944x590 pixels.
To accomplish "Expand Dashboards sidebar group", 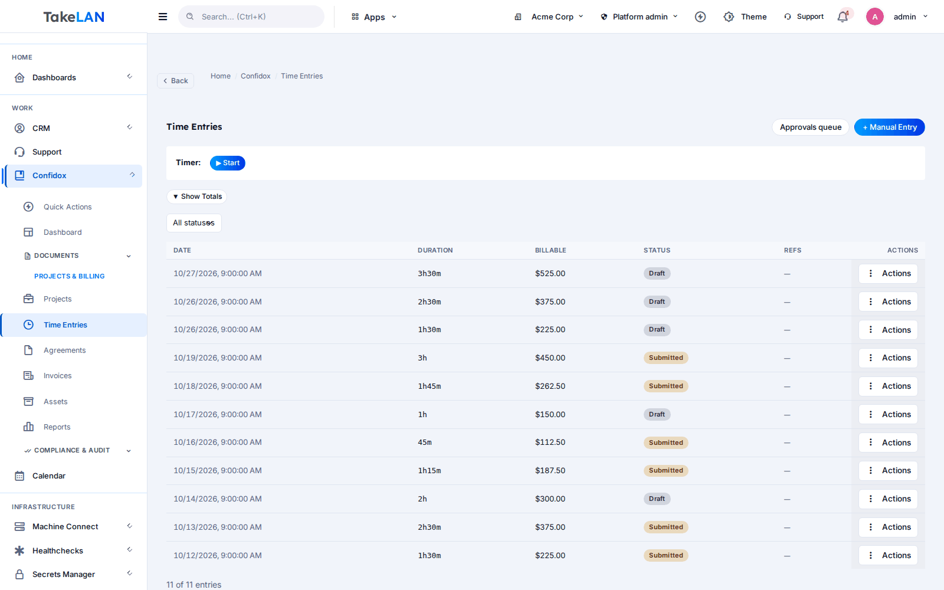I will [74, 78].
